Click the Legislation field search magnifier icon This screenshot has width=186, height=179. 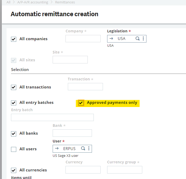click(x=138, y=39)
